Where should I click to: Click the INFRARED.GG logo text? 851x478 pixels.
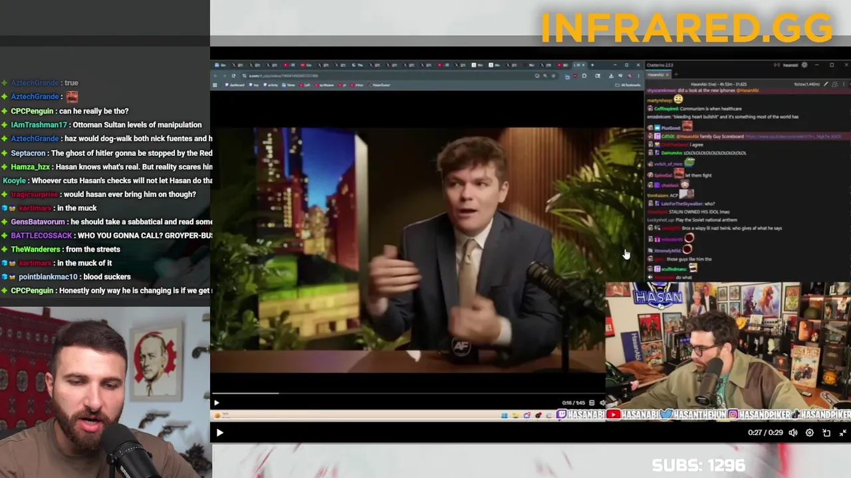click(687, 28)
